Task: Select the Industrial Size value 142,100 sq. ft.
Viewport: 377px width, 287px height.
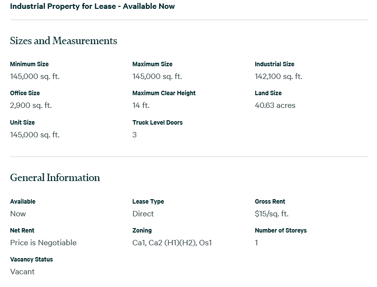Action: click(278, 77)
